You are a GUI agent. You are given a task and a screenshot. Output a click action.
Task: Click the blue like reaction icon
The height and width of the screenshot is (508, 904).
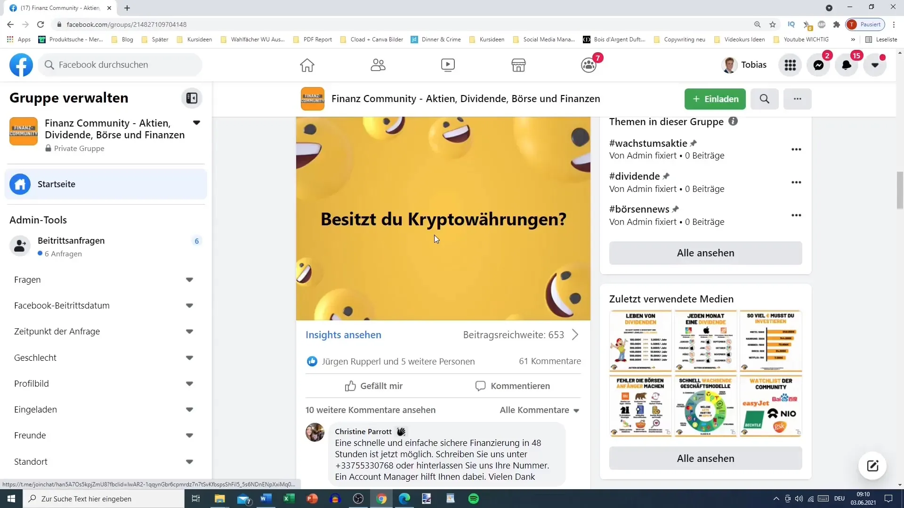(312, 361)
